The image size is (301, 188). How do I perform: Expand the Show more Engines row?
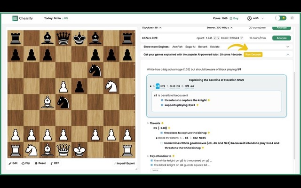(x=288, y=47)
